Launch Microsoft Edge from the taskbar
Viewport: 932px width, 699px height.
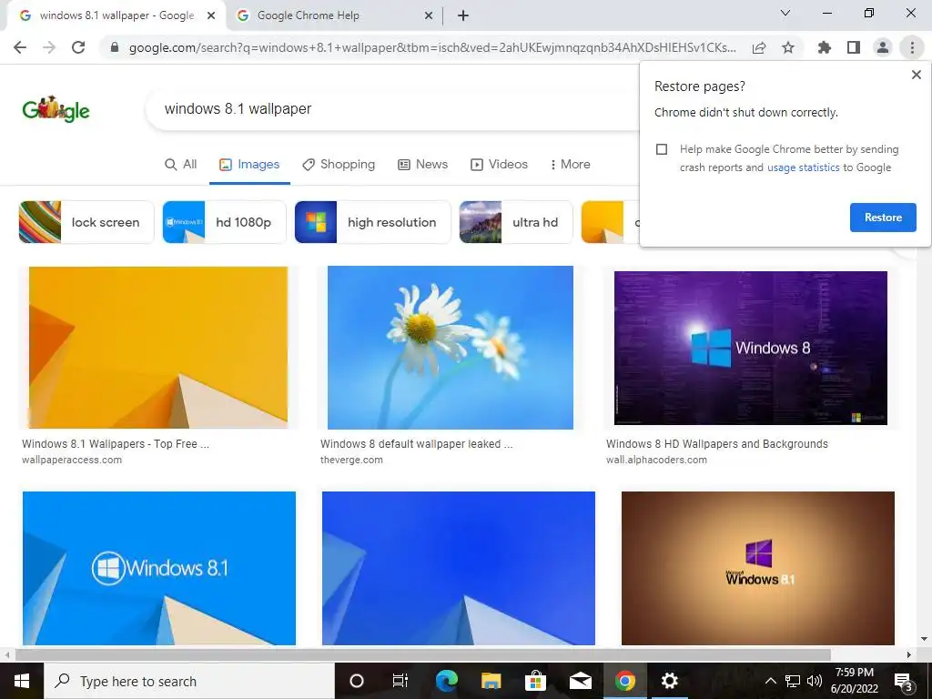[446, 681]
